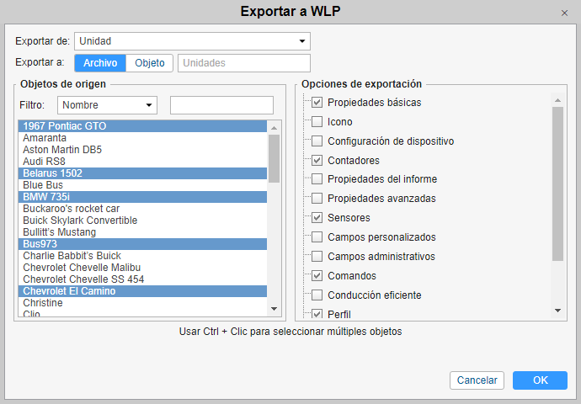The height and width of the screenshot is (404, 581).
Task: Click the export options scroll-up arrow
Action: click(557, 100)
